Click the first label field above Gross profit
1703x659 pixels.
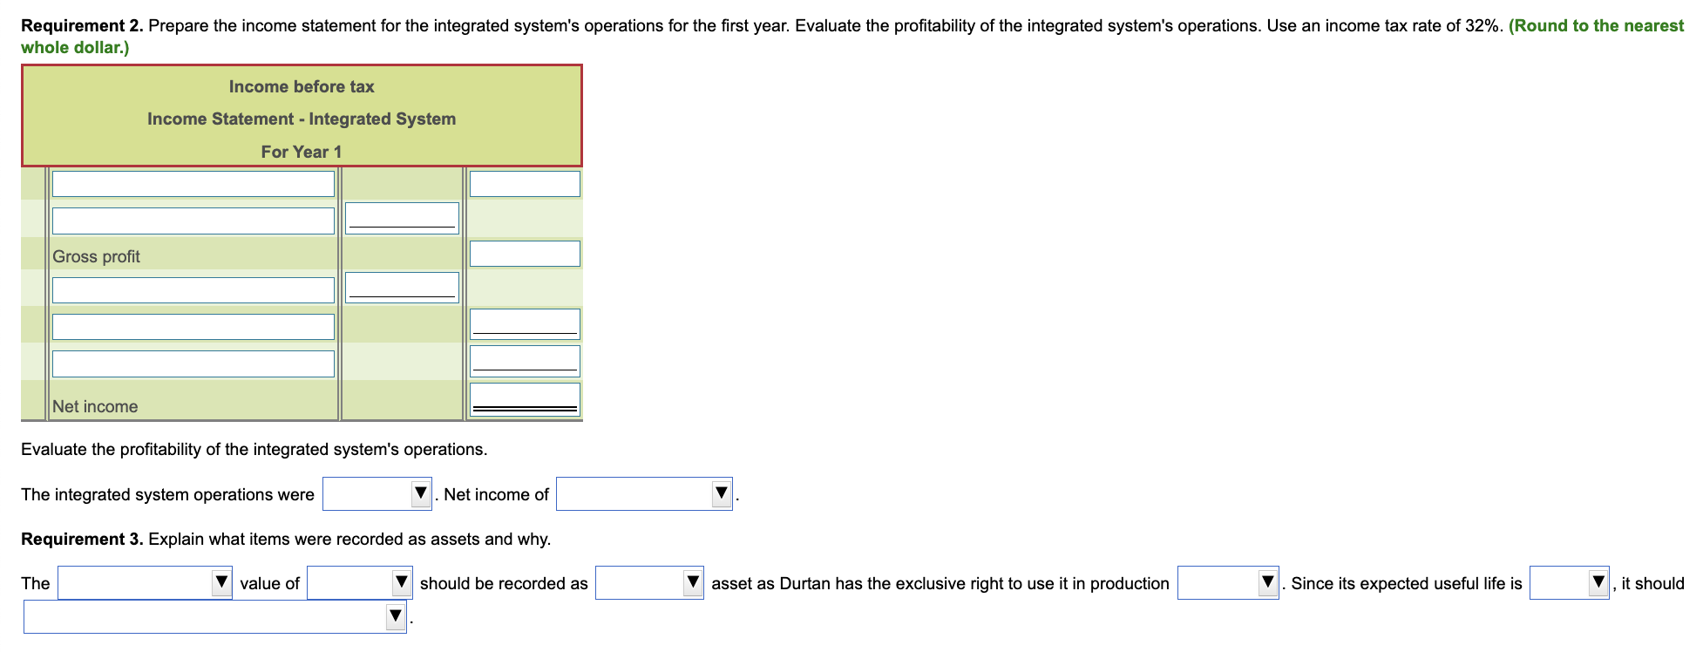coord(193,183)
